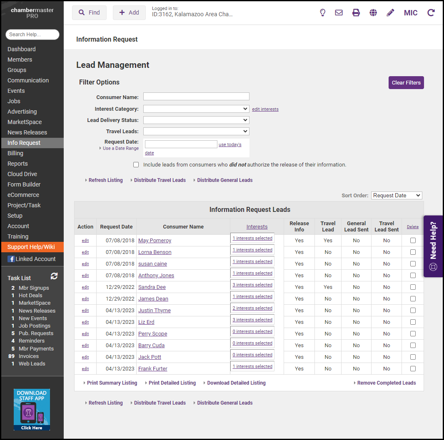Open the globe icon in header
The image size is (444, 440).
click(x=373, y=12)
